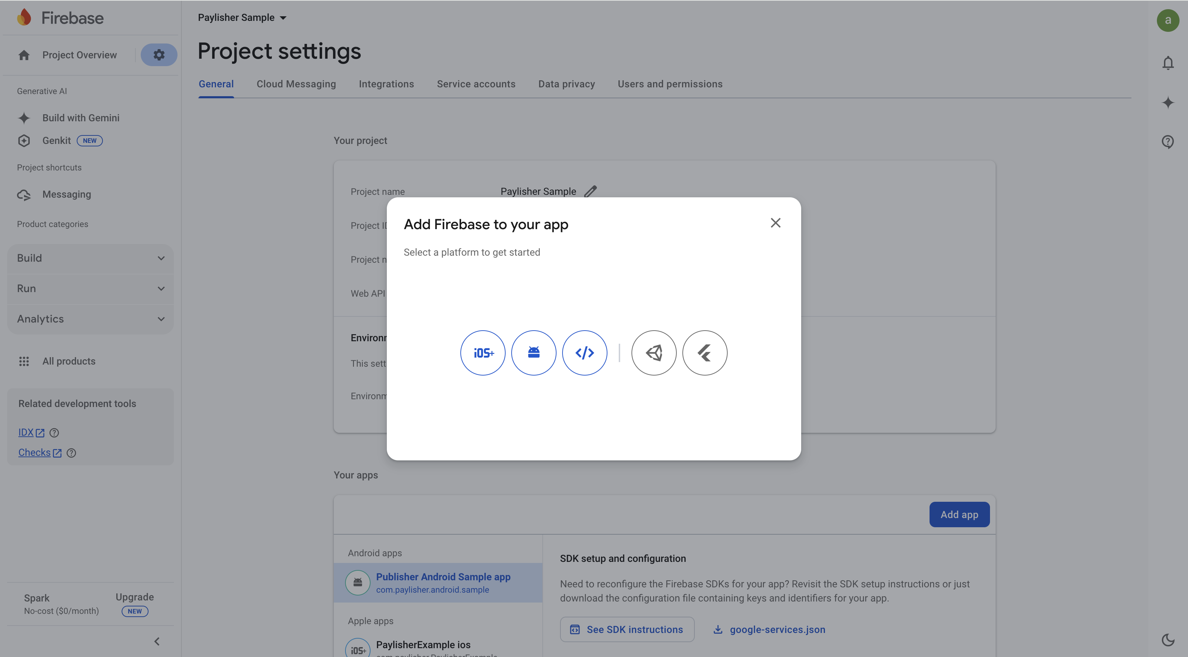
Task: Open Paylisher Sample project dropdown
Action: [242, 18]
